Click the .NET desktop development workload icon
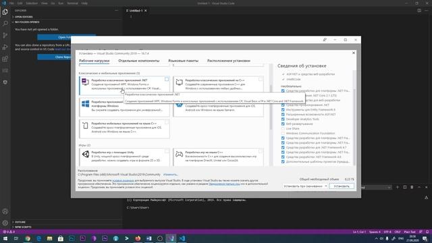Screen dimensions: 432x243 tap(86, 82)
